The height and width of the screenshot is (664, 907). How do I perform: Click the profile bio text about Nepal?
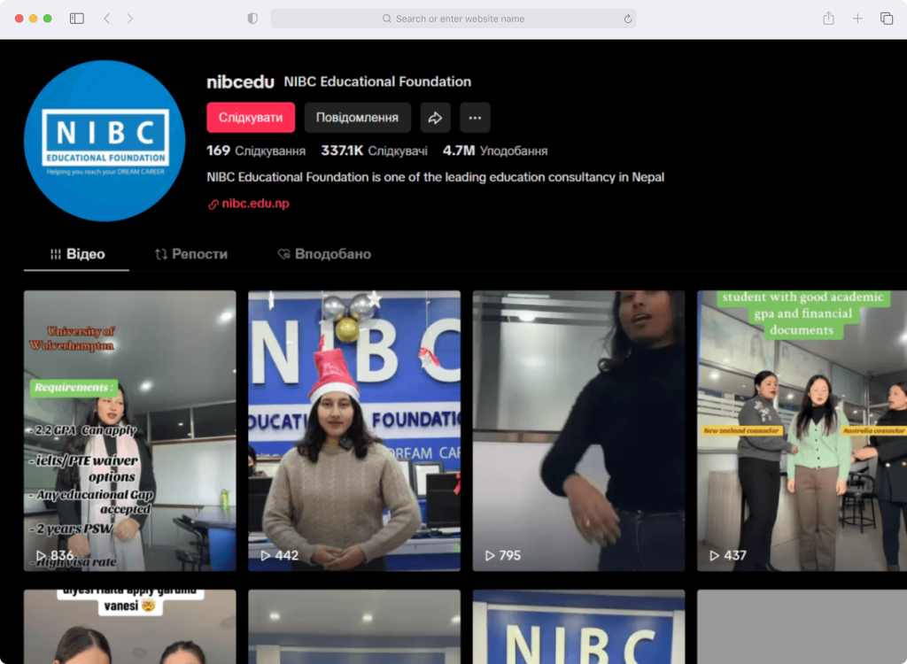(x=435, y=177)
